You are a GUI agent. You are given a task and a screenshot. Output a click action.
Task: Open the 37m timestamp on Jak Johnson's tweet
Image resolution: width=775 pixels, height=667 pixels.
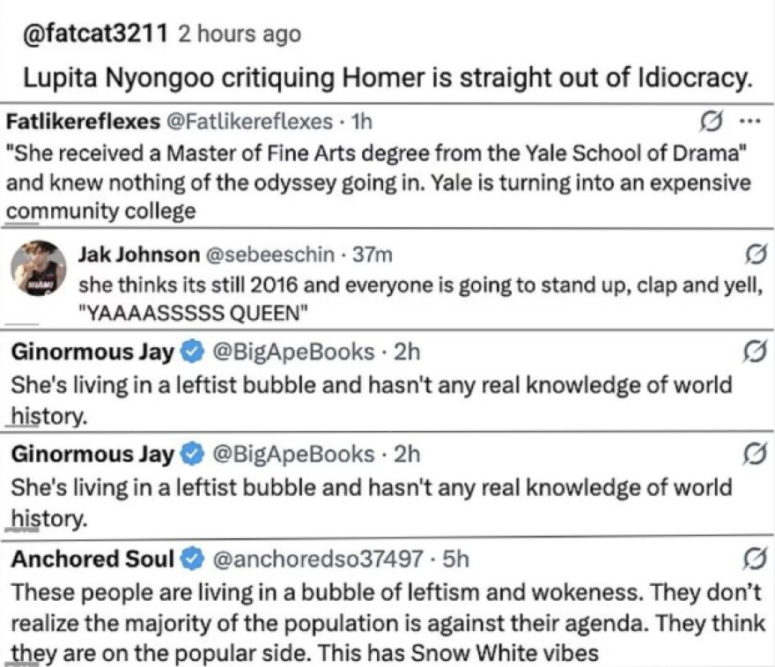(x=373, y=255)
